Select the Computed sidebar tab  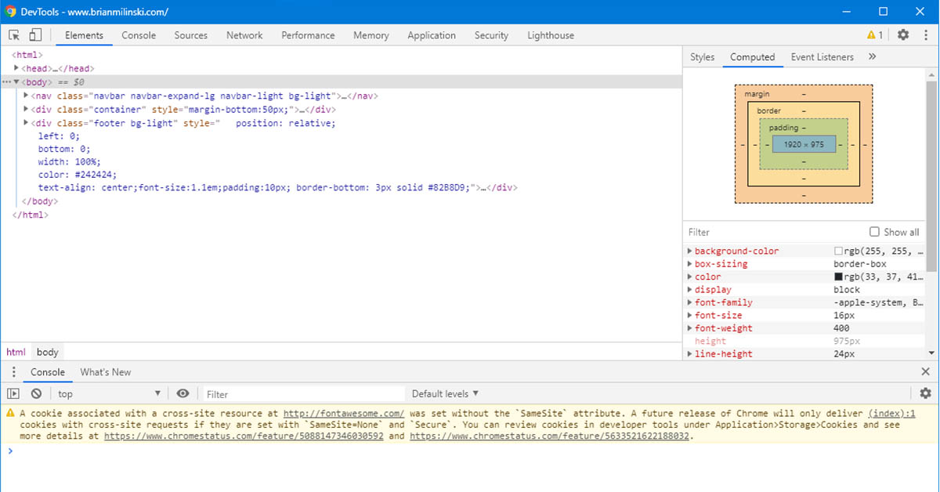752,57
